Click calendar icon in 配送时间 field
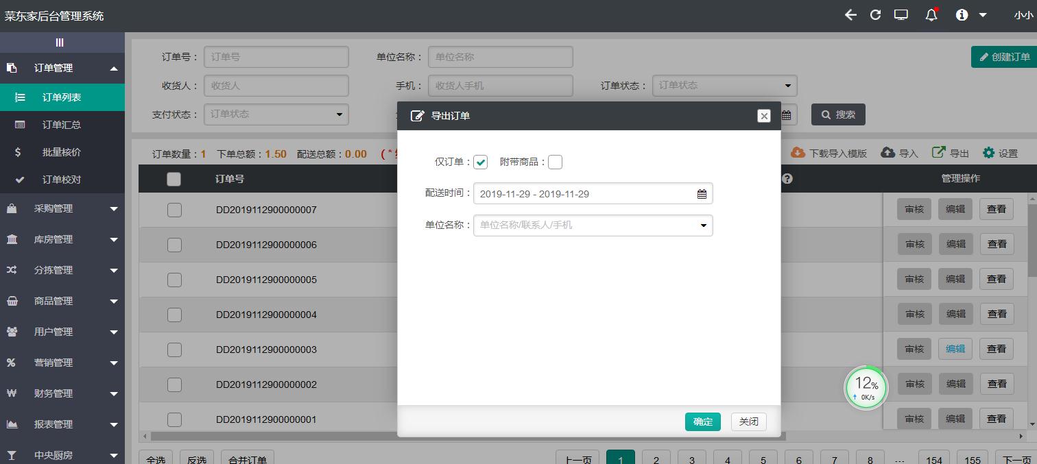Image resolution: width=1037 pixels, height=464 pixels. [x=702, y=194]
